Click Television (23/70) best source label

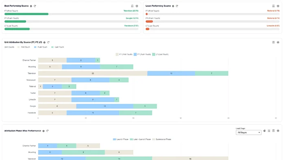click(x=131, y=11)
